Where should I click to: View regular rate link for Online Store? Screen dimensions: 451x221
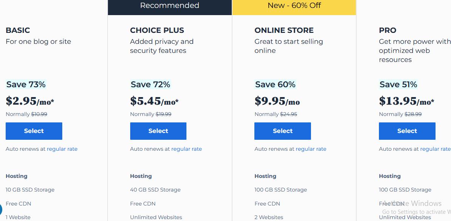[311, 149]
